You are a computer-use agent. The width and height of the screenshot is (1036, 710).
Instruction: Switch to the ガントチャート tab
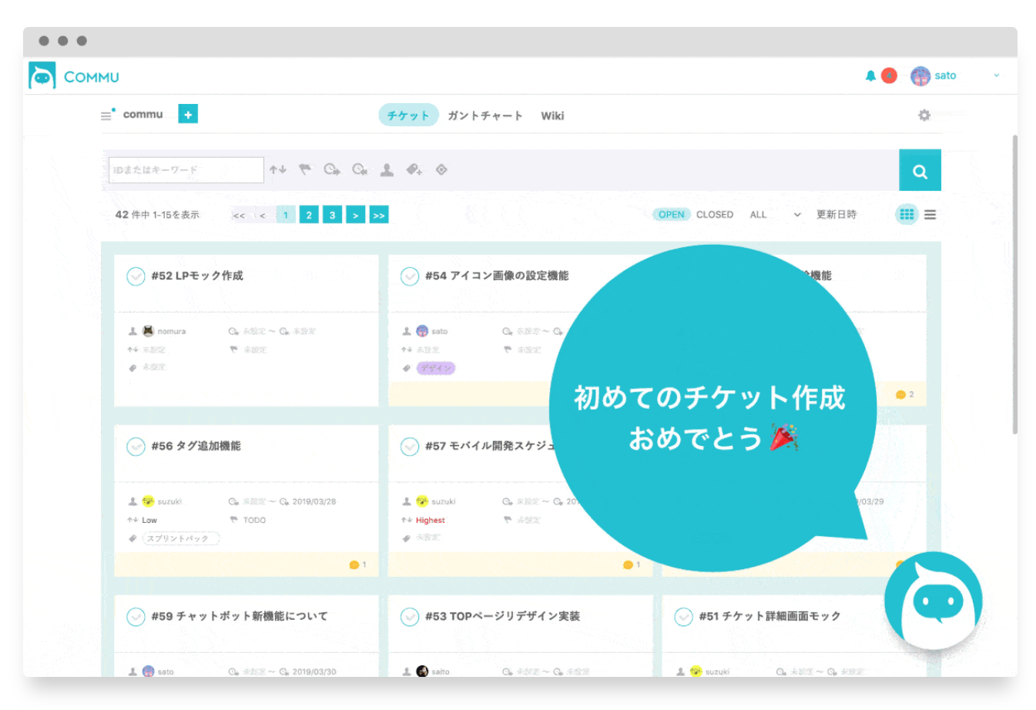484,116
